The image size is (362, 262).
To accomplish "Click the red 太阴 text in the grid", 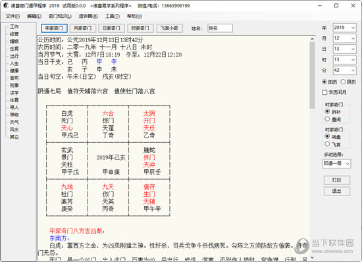I will coord(149,113).
